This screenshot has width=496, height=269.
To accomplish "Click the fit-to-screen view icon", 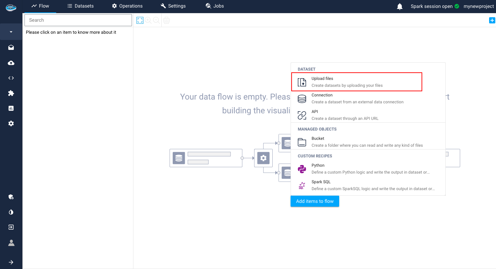I will (x=140, y=20).
